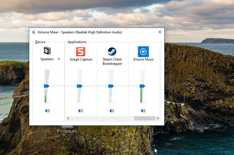This screenshot has height=155, width=234.
Task: Click the Device group heading
Action: (40, 42)
